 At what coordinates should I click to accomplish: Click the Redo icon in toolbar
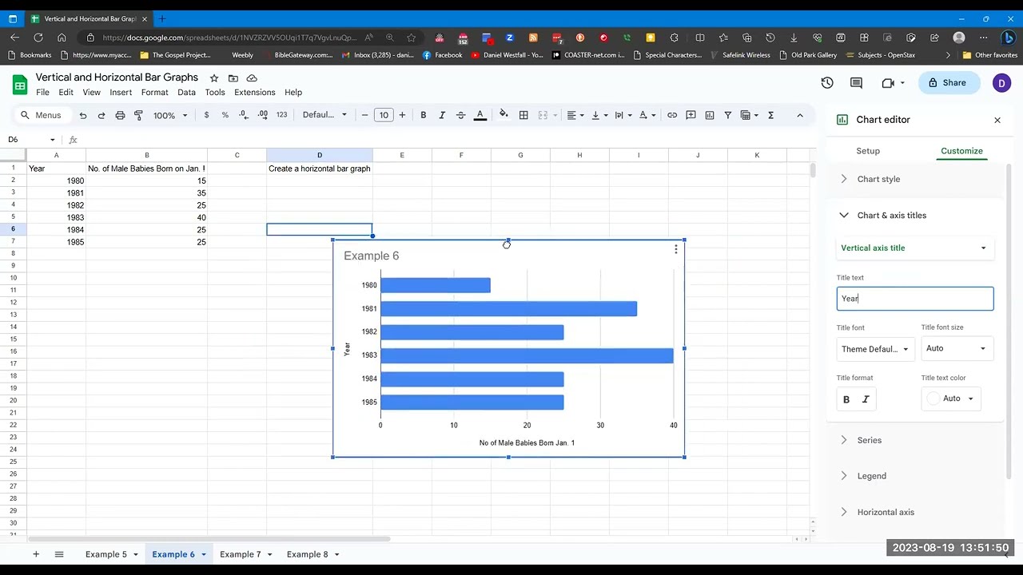click(x=102, y=115)
